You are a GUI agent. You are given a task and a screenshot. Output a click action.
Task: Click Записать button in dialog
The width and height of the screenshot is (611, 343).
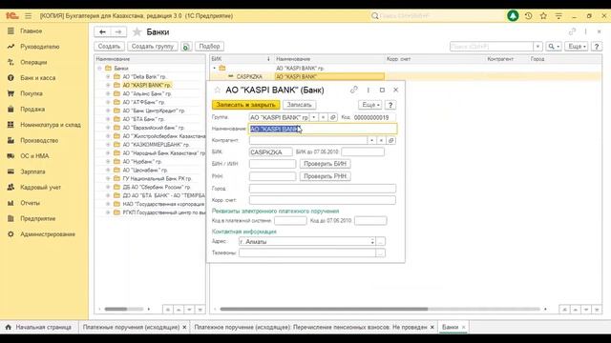pyautogui.click(x=299, y=105)
